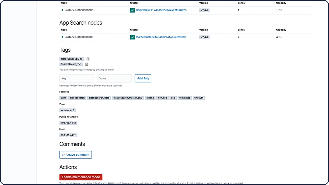Screen dimensions: 329x185
Task: Open cluster 08679925a1174b15b2d247a92fd26a26
Action: pyautogui.click(x=161, y=10)
